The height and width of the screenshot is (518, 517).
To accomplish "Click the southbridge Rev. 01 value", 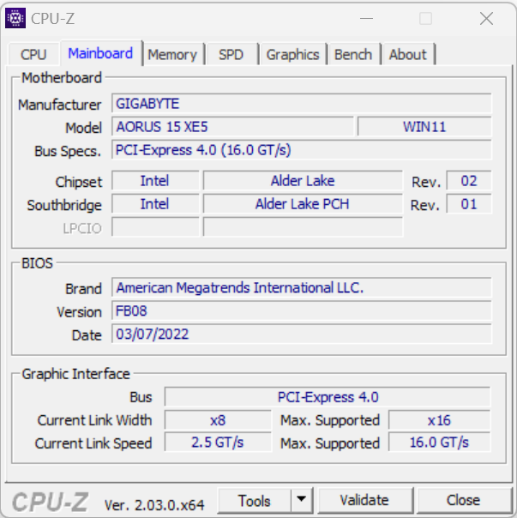I will point(469,203).
